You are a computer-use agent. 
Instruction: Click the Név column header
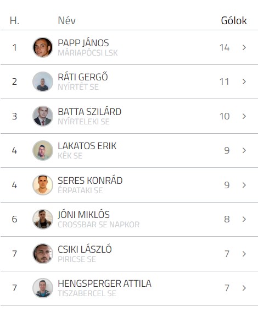66,20
